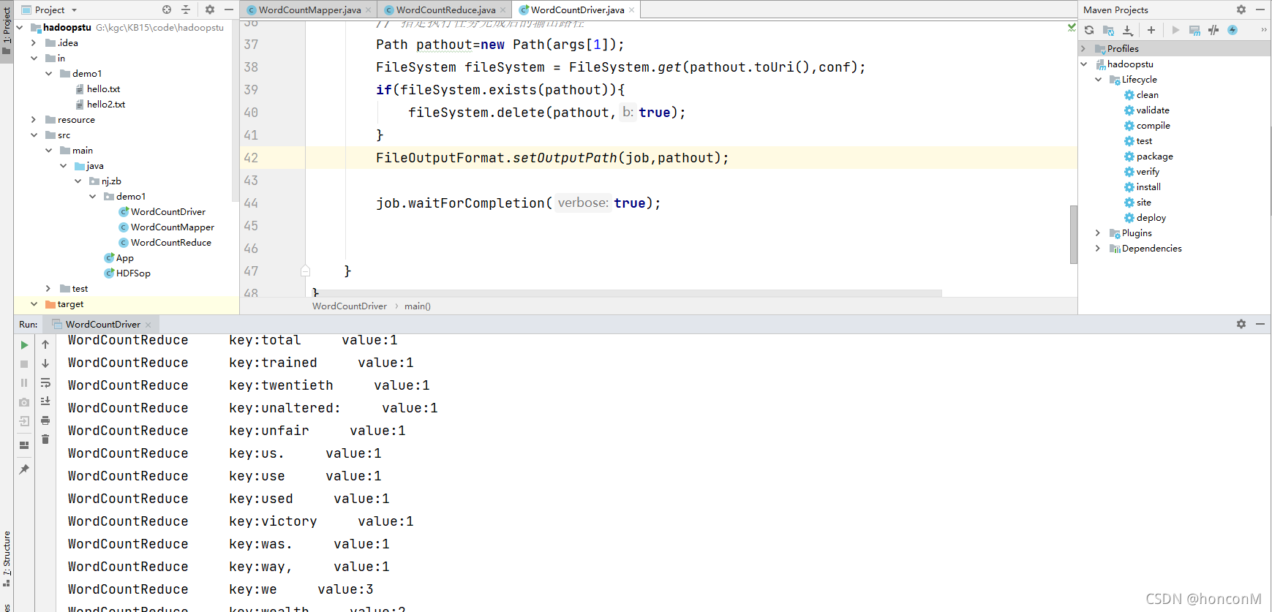Stop the running process
Image resolution: width=1272 pixels, height=612 pixels.
[x=24, y=363]
